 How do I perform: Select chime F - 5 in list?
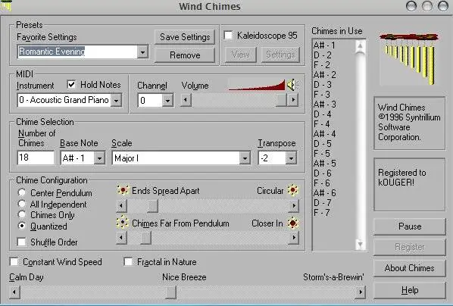pyautogui.click(x=322, y=153)
